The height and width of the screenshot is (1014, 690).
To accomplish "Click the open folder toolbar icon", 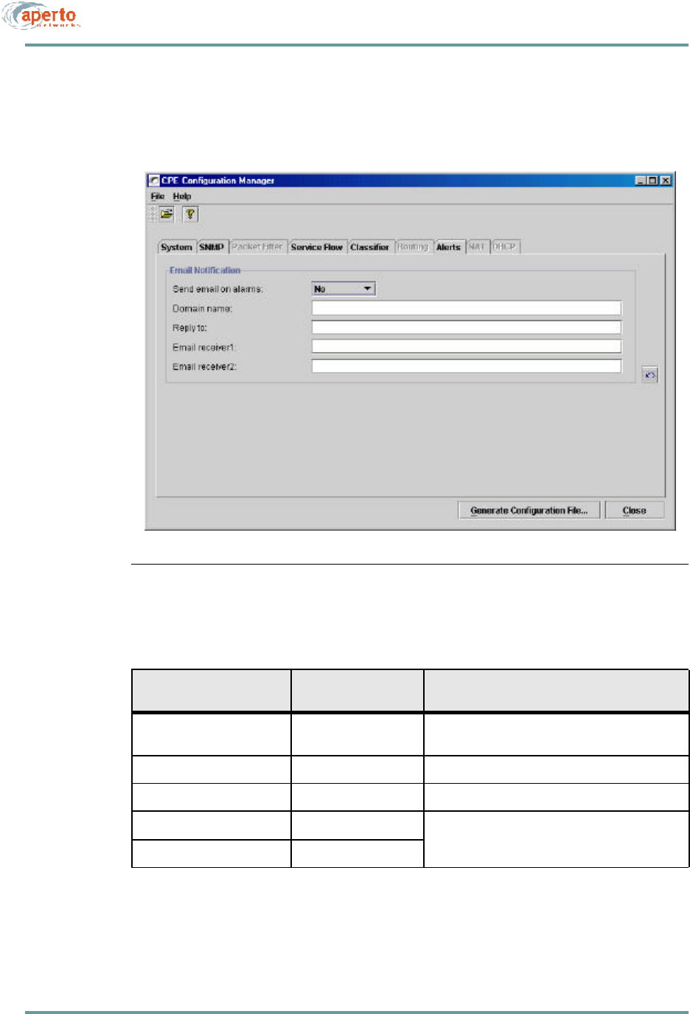I will 167,214.
